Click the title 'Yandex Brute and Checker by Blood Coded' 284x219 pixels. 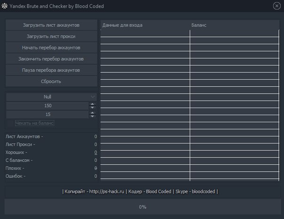[57, 6]
